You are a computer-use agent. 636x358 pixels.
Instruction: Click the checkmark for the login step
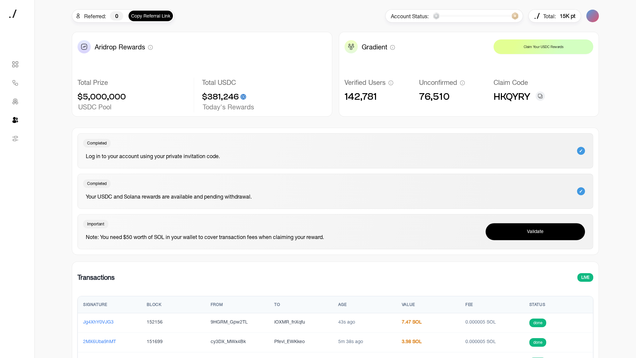(581, 151)
